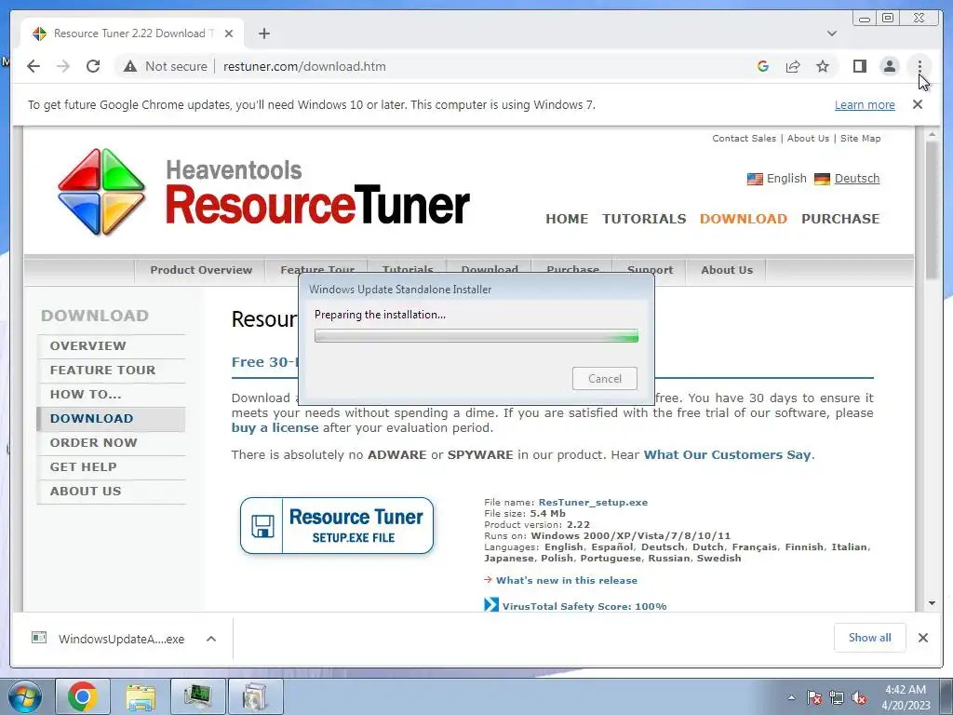Open the tab search chevron

coord(832,34)
